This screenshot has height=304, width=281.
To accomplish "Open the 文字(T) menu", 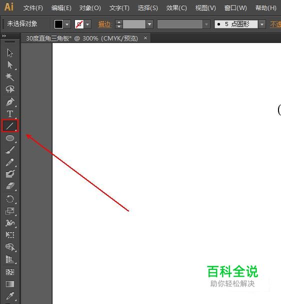I will 119,8.
